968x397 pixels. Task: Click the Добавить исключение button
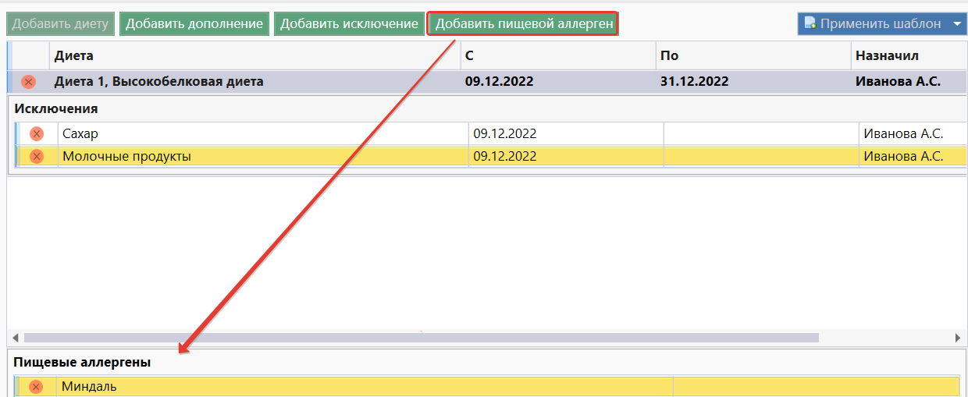(x=349, y=23)
